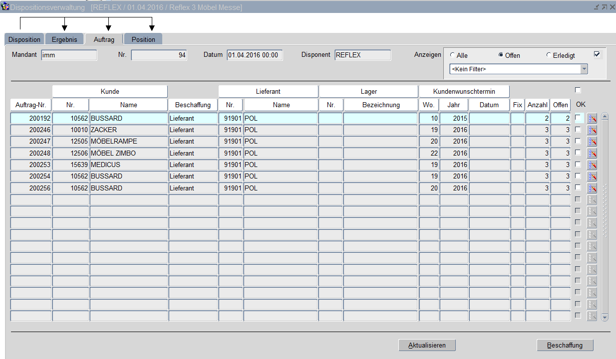616x359 pixels.
Task: Click the edit icon for MÖBEL ZIMBO
Action: (592, 153)
